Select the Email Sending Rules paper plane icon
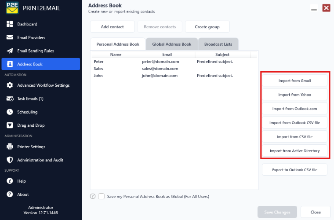The image size is (334, 220). pyautogui.click(x=10, y=51)
